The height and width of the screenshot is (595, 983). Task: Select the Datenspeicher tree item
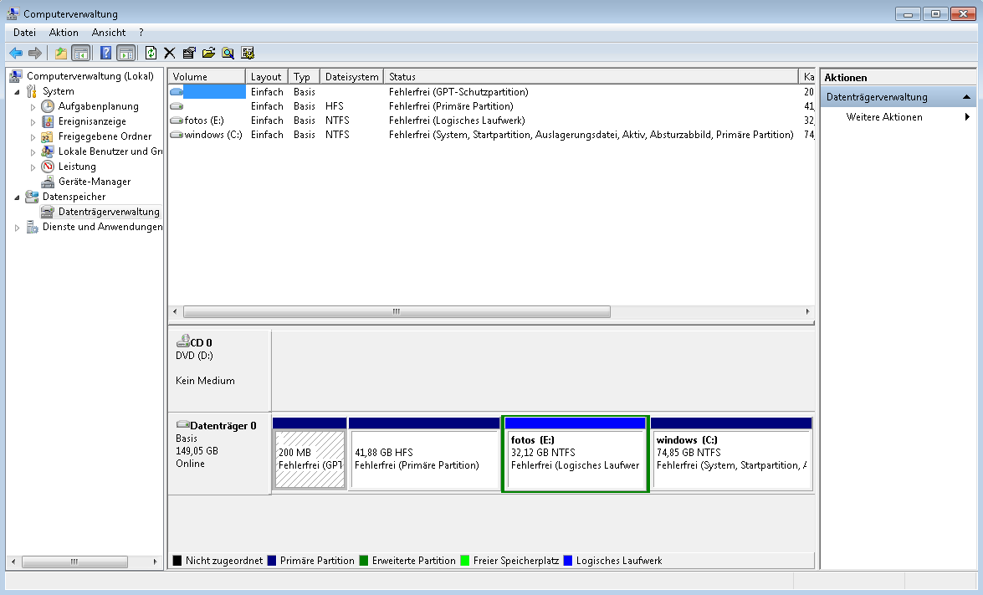coord(74,197)
